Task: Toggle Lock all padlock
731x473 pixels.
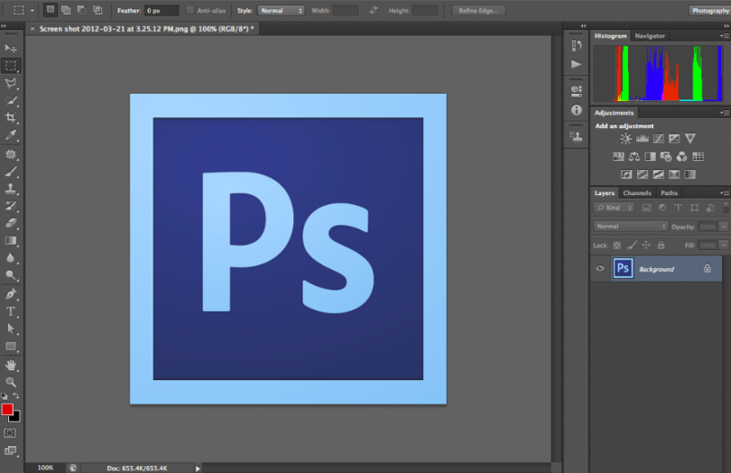Action: tap(661, 245)
